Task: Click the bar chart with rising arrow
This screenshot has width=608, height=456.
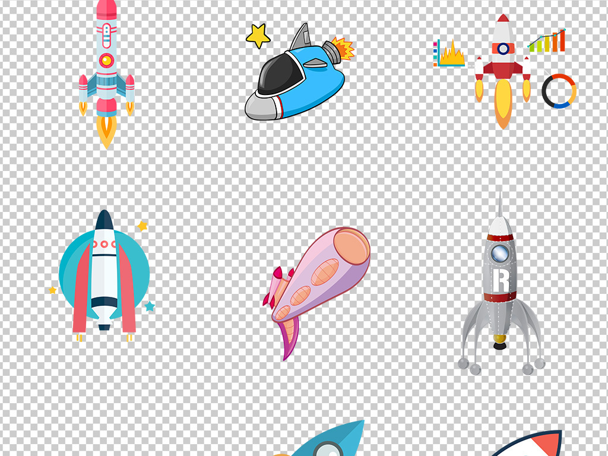Action: [x=547, y=42]
